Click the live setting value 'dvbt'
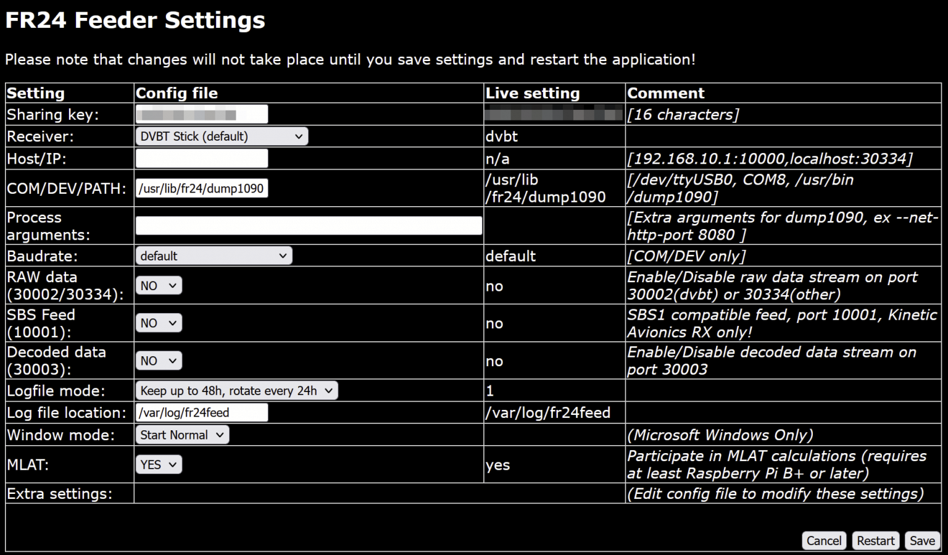948x555 pixels. tap(501, 136)
